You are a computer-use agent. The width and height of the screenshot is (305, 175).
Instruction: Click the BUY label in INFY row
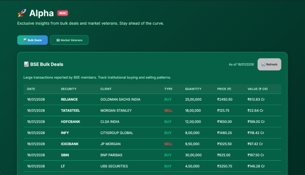[x=168, y=133]
